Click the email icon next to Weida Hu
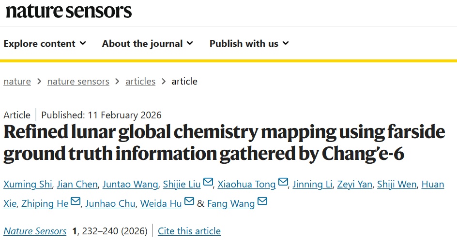Screen dimensions: 457x243 click(x=189, y=202)
